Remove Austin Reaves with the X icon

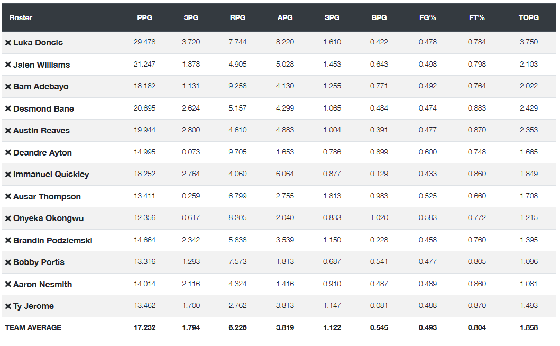(x=8, y=131)
